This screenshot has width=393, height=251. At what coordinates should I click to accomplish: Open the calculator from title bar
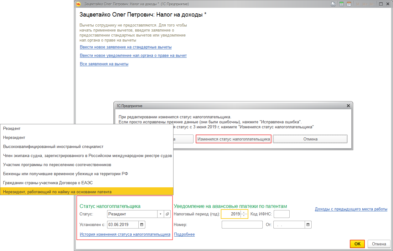click(341, 4)
